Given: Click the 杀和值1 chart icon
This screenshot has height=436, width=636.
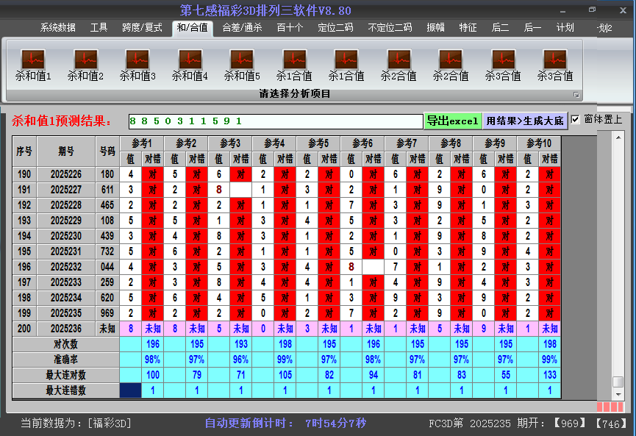Looking at the screenshot, I should pyautogui.click(x=33, y=59).
